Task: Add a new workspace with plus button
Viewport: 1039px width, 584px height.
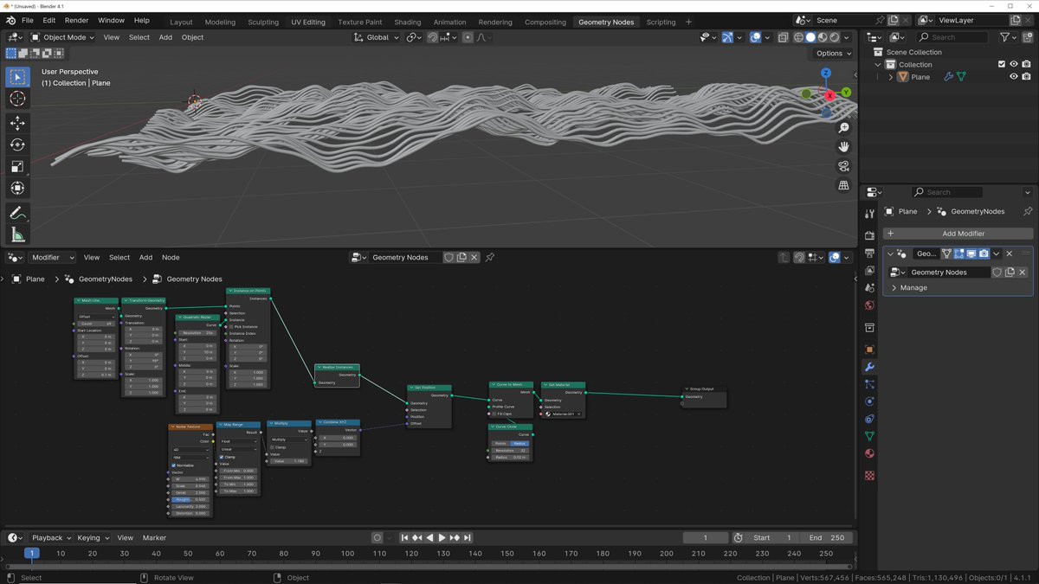Action: tap(688, 22)
